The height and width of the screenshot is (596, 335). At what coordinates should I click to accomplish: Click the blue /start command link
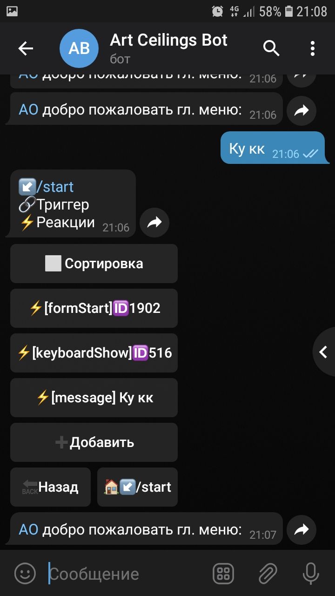click(x=55, y=187)
